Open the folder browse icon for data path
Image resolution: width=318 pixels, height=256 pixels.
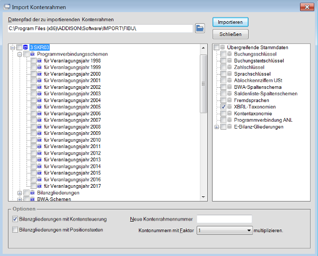(200, 28)
